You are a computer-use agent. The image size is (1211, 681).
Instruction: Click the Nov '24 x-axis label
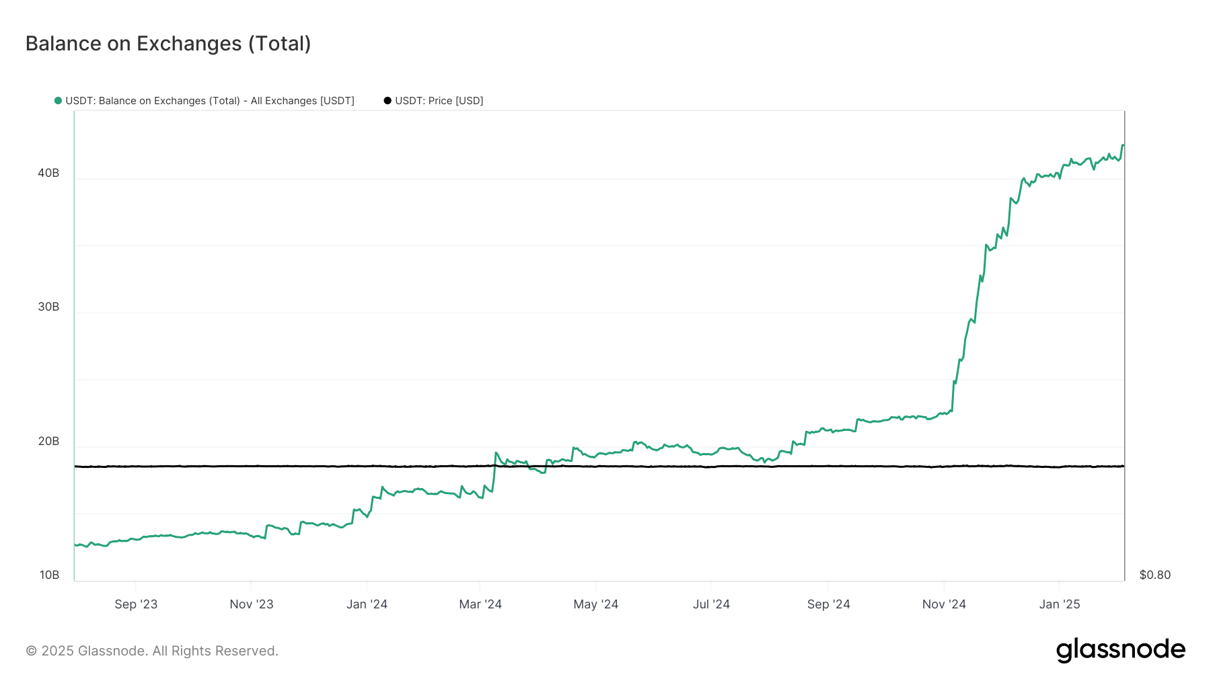944,604
